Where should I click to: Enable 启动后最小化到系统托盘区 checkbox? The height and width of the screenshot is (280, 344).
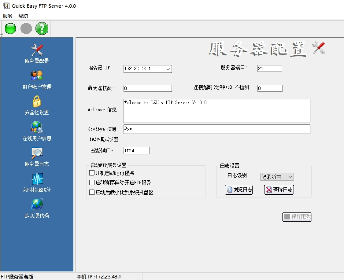[92, 192]
